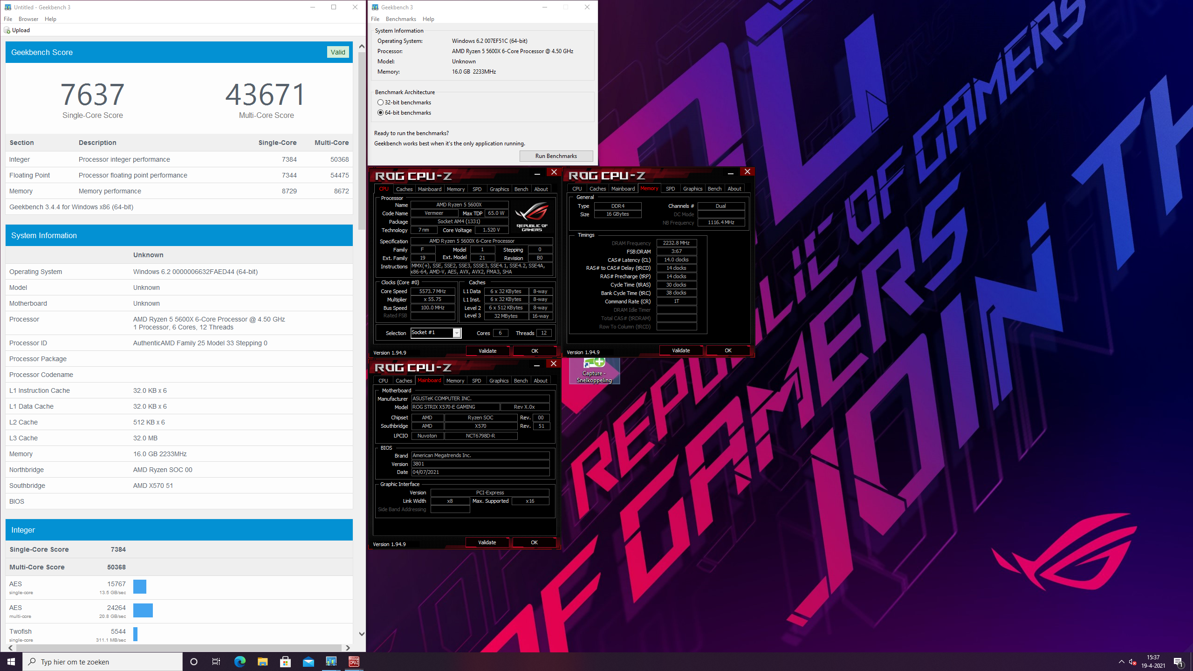This screenshot has height=671, width=1193.
Task: Click the BIOS Version field 3801
Action: [x=480, y=464]
